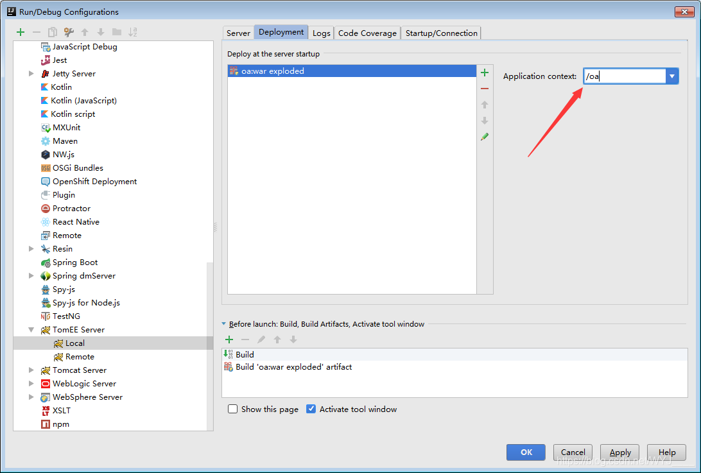Image resolution: width=701 pixels, height=473 pixels.
Task: Expand the Resin node
Action: [x=31, y=248]
